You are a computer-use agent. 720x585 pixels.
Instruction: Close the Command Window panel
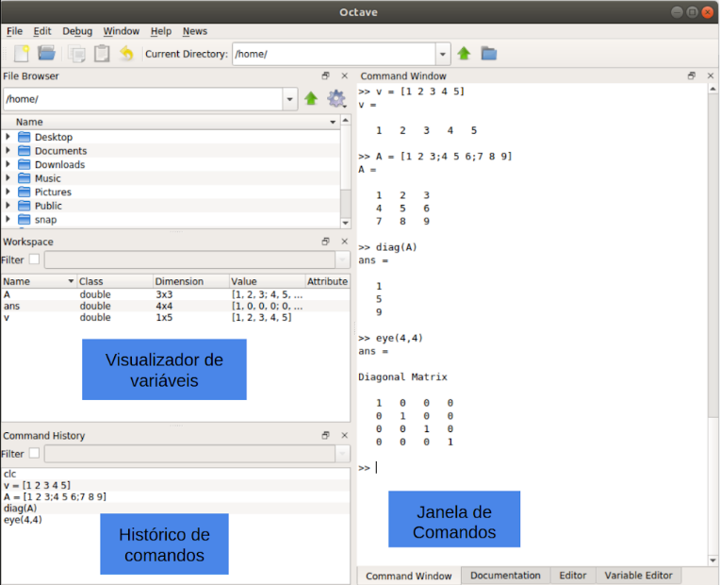(x=711, y=75)
